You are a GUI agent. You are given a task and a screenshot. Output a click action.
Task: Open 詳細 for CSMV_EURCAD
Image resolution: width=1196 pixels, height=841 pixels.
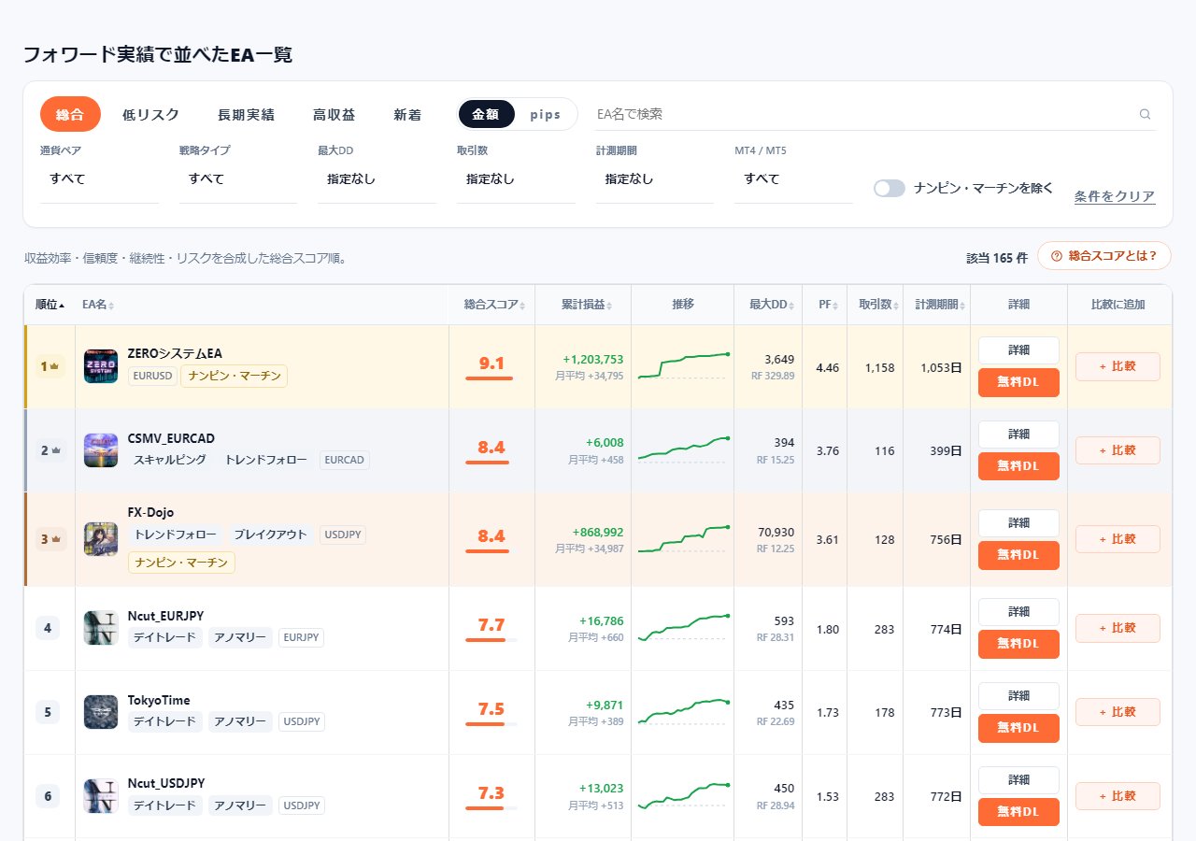(x=1018, y=435)
